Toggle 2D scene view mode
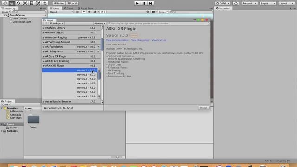The width and height of the screenshot is (297, 167). coord(77,12)
